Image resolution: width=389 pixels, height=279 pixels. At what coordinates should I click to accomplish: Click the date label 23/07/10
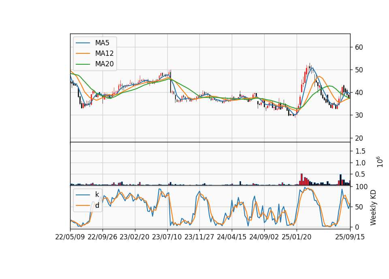click(x=167, y=237)
